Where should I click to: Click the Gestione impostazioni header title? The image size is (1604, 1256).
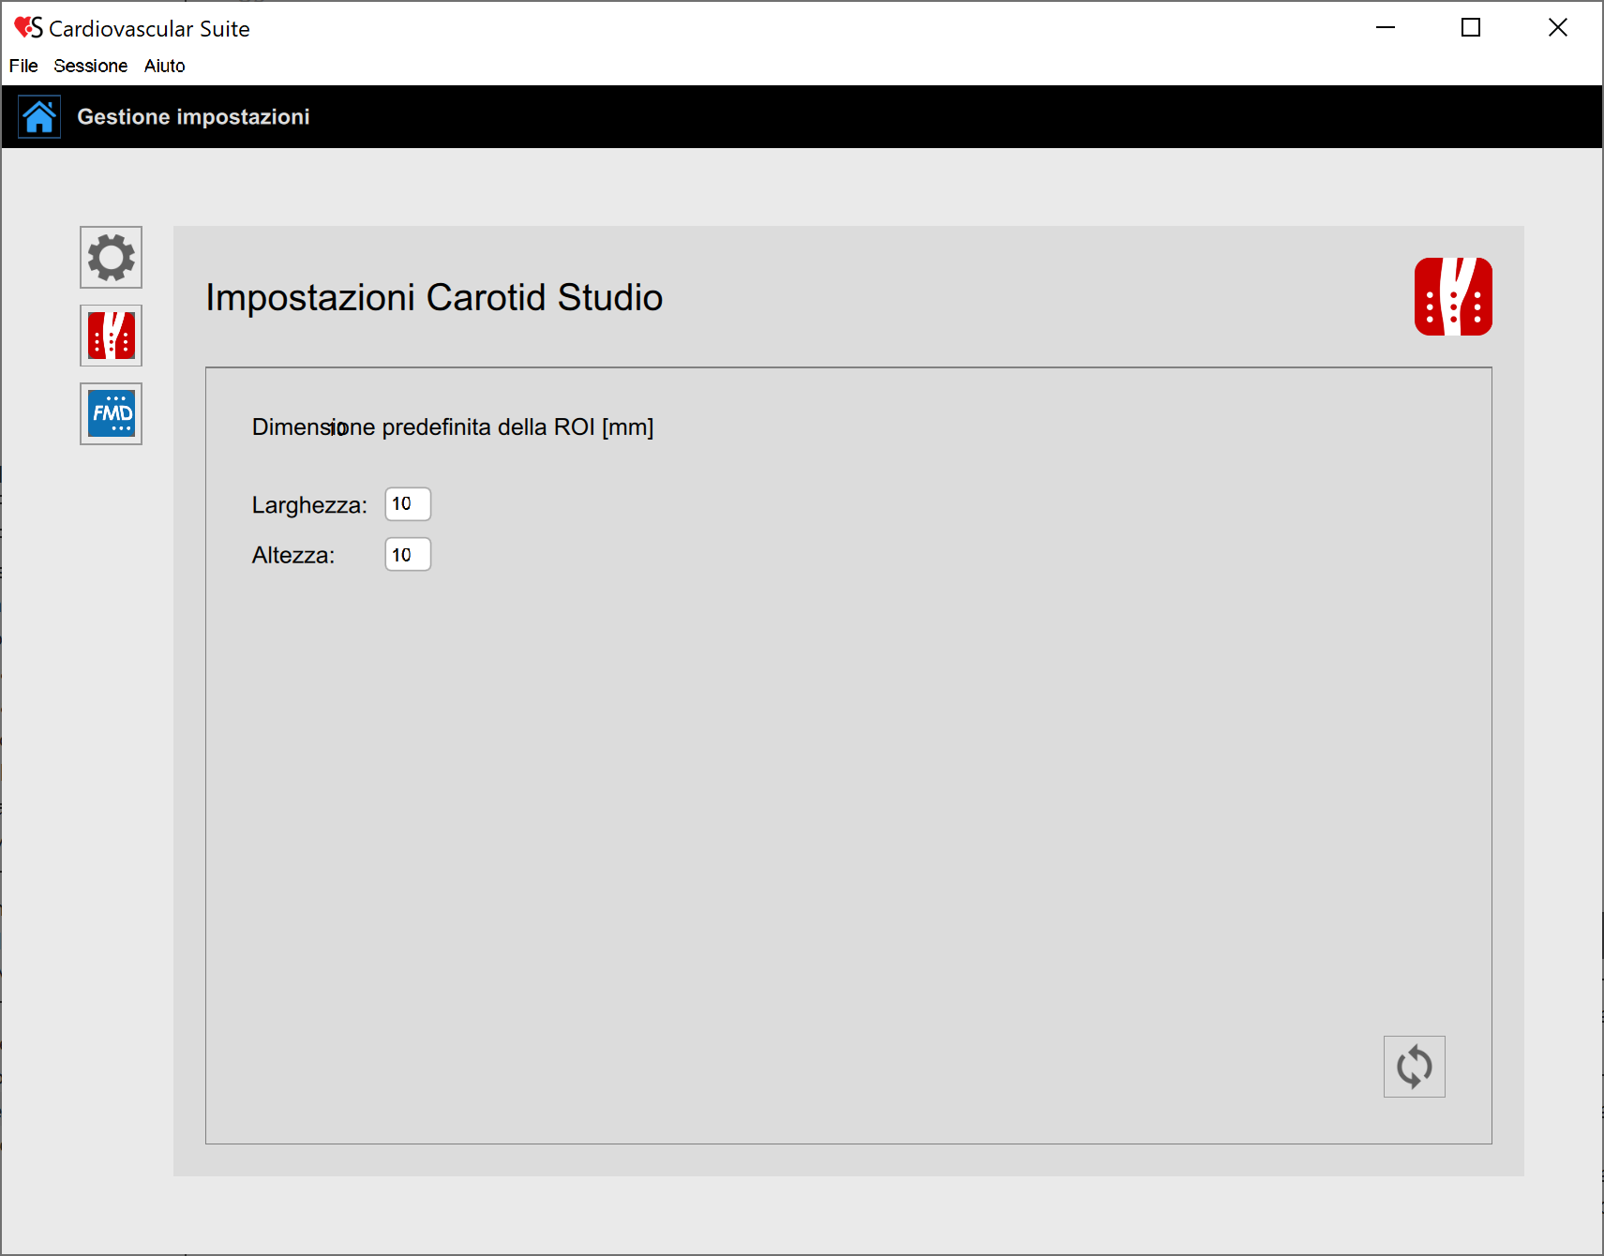coord(193,117)
